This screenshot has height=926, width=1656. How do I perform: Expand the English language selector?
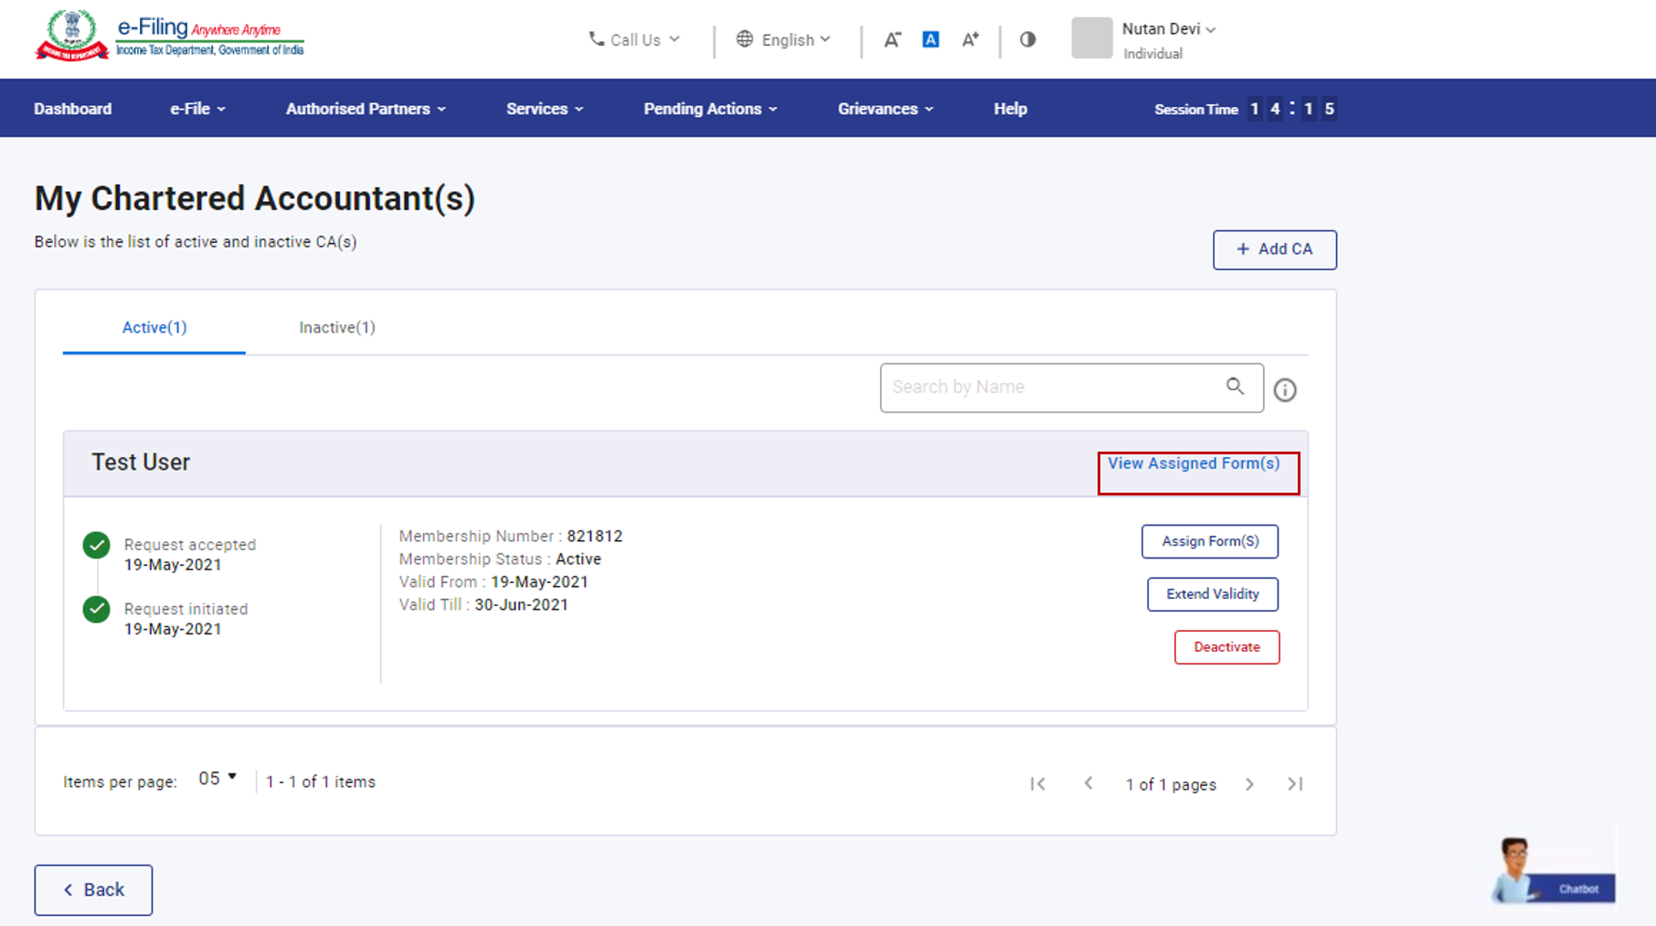[x=784, y=39]
